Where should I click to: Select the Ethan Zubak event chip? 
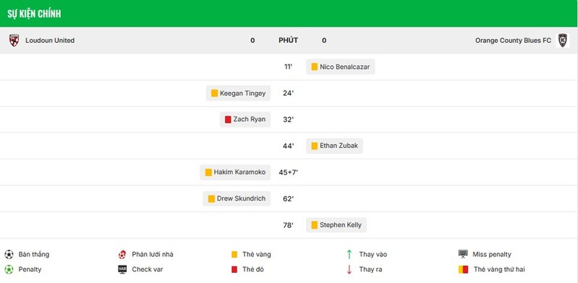[x=334, y=145]
